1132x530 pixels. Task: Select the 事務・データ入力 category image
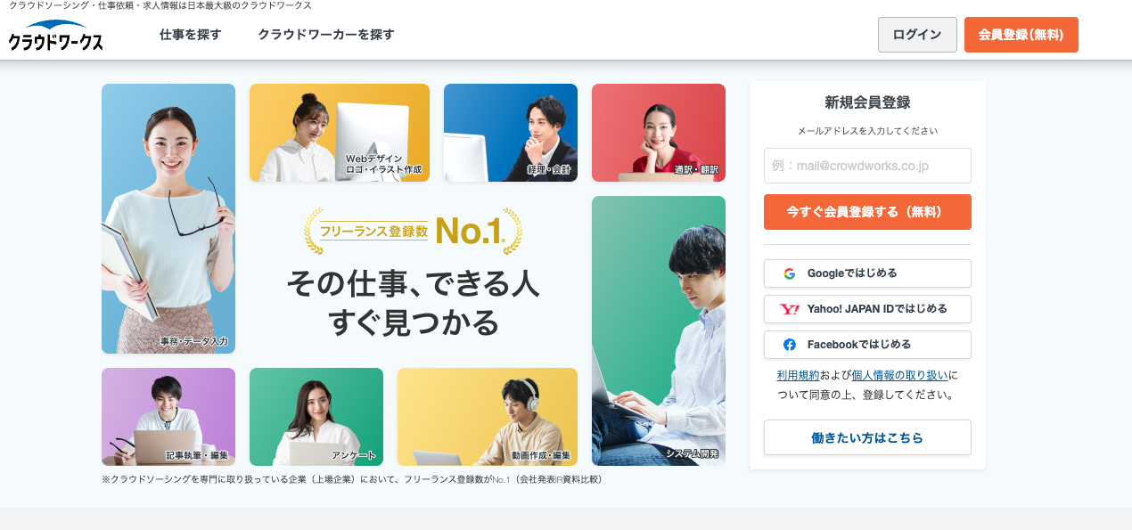coord(168,218)
